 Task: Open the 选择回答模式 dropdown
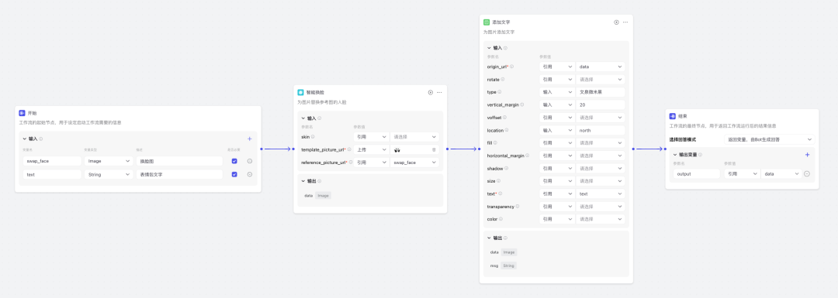tap(770, 139)
